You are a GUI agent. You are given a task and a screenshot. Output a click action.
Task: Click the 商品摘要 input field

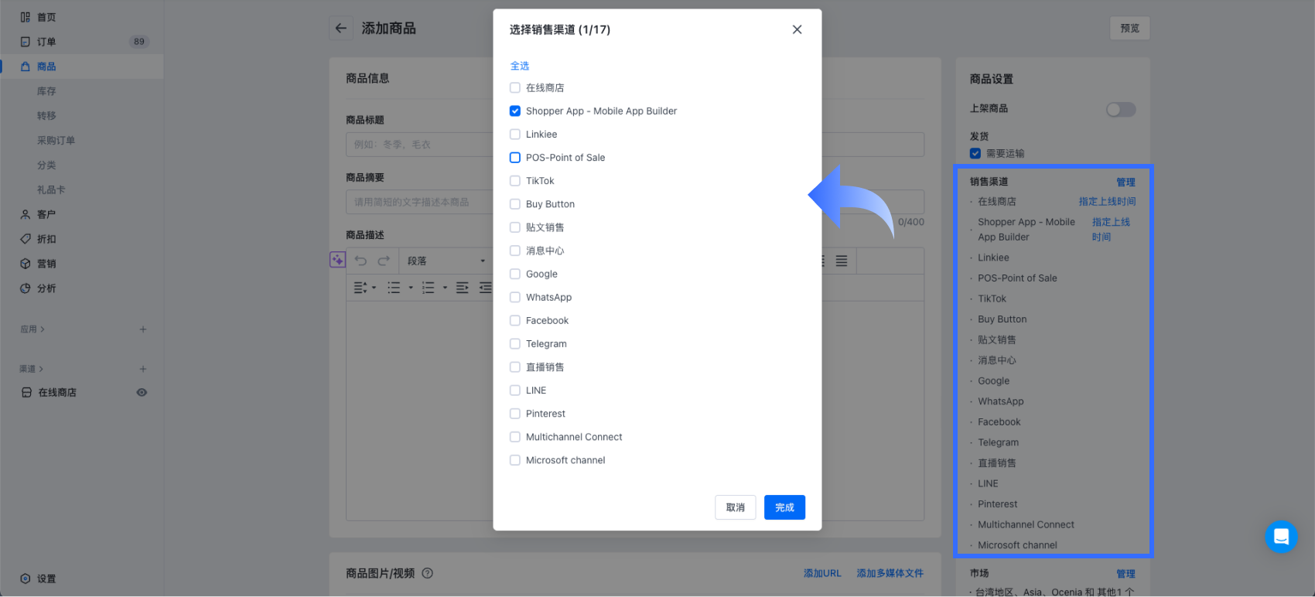point(635,202)
